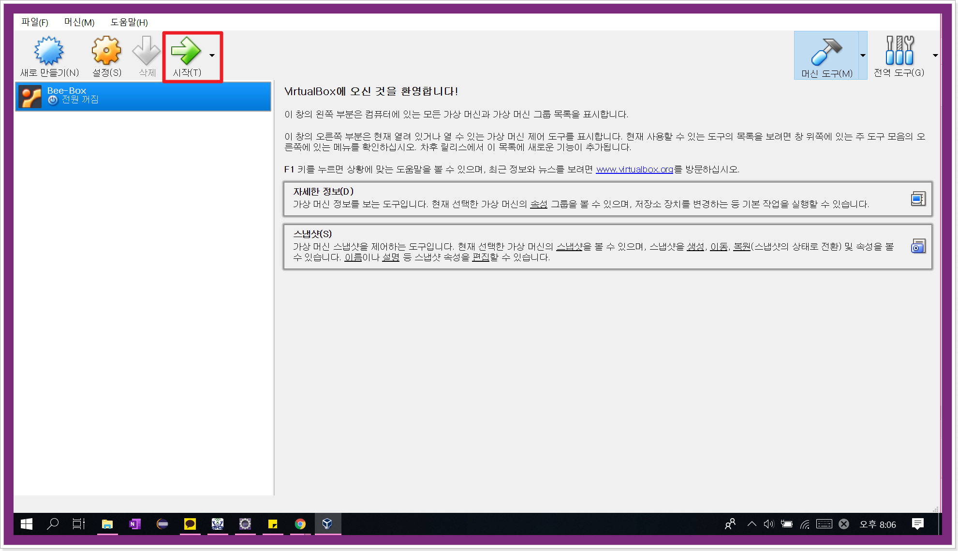The image size is (958, 551).
Task: Open Task View on the taskbar
Action: 78,524
